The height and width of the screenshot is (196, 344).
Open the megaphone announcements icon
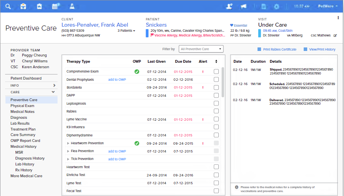click(x=243, y=6)
